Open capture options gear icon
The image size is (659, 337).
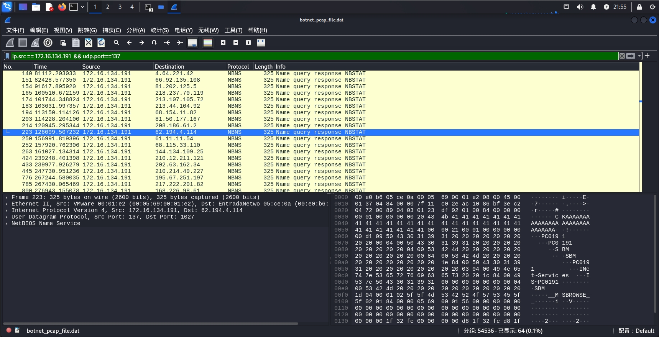(48, 43)
